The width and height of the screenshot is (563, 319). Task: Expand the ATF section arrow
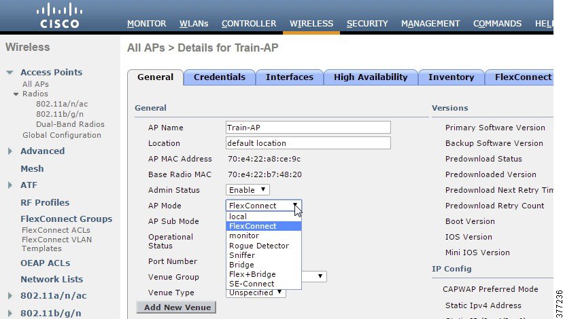pyautogui.click(x=10, y=185)
